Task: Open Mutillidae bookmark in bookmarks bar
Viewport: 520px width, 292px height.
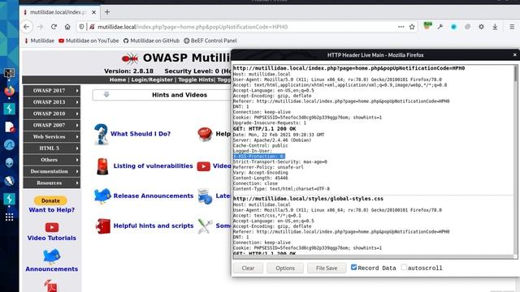Action: (39, 41)
